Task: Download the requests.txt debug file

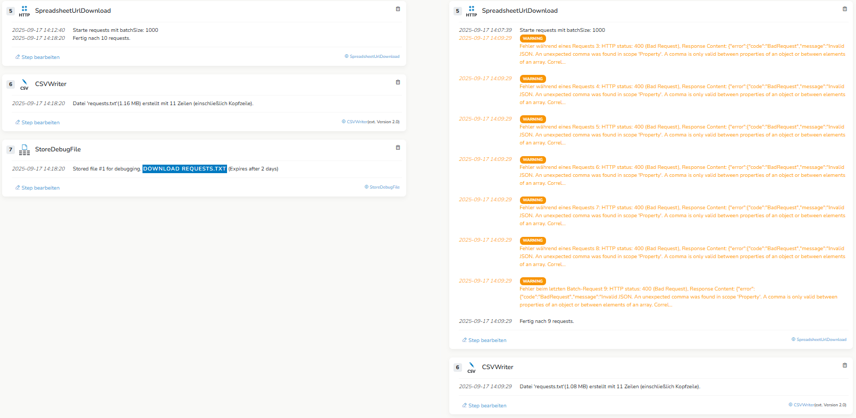Action: pos(184,169)
